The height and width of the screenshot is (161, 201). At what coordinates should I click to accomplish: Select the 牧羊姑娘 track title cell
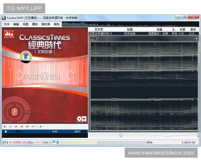coord(130,34)
